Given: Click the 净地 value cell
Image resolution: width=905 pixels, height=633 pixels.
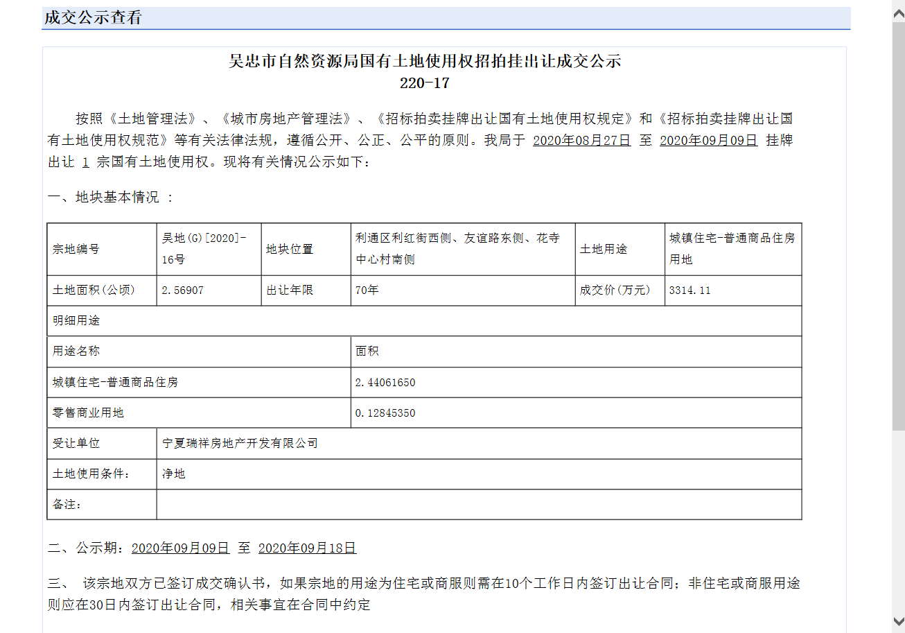Looking at the screenshot, I should 479,474.
